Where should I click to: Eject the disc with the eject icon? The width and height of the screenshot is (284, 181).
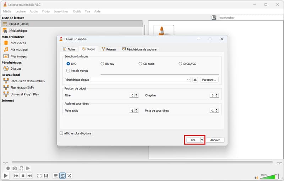pyautogui.click(x=195, y=80)
